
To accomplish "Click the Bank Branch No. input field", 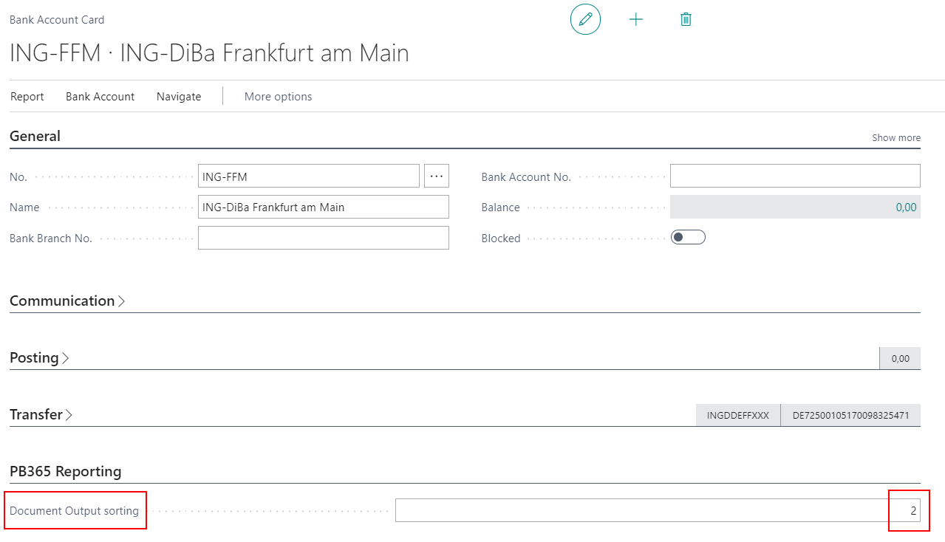I will click(x=324, y=238).
